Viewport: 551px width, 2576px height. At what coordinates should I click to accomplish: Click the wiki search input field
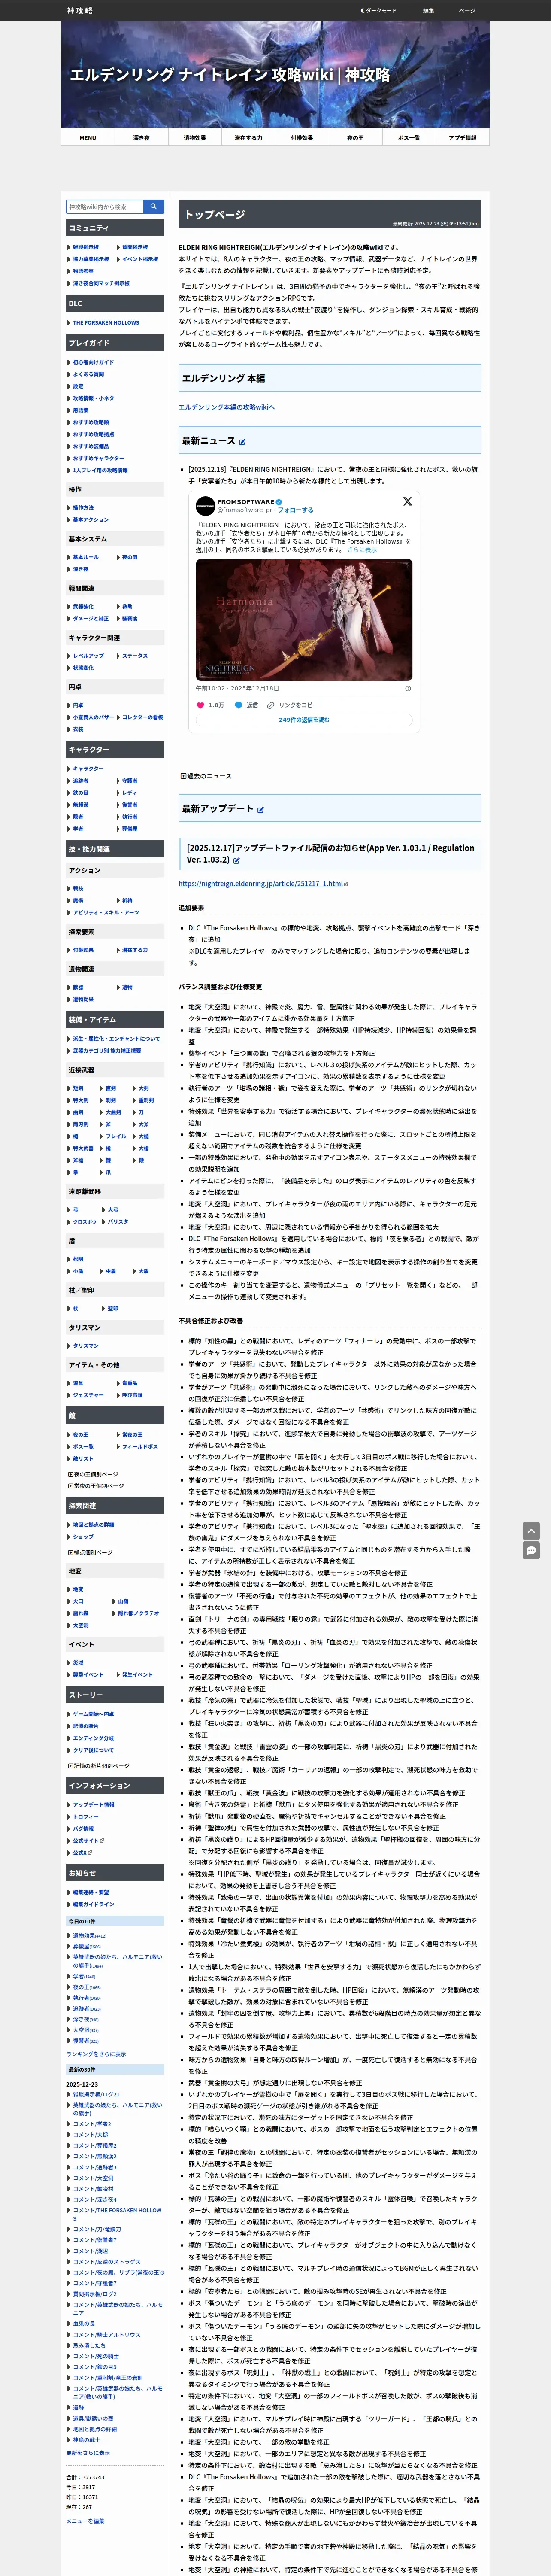tap(105, 206)
